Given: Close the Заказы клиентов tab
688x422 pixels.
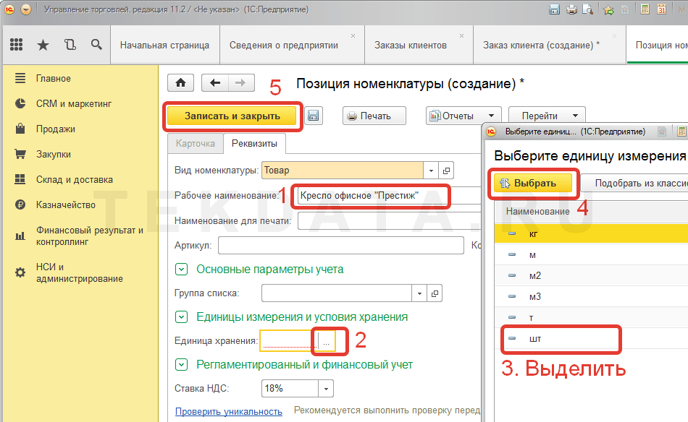Looking at the screenshot, I should (461, 36).
